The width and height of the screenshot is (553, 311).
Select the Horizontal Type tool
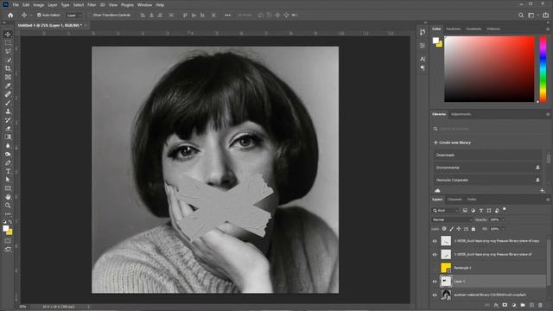tap(8, 171)
